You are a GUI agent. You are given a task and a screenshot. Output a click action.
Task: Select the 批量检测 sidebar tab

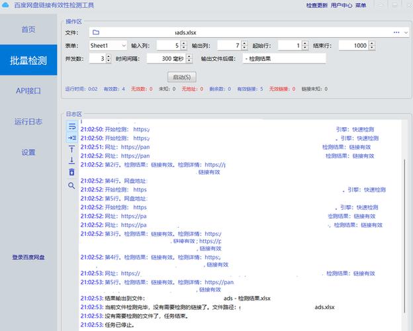(28, 60)
